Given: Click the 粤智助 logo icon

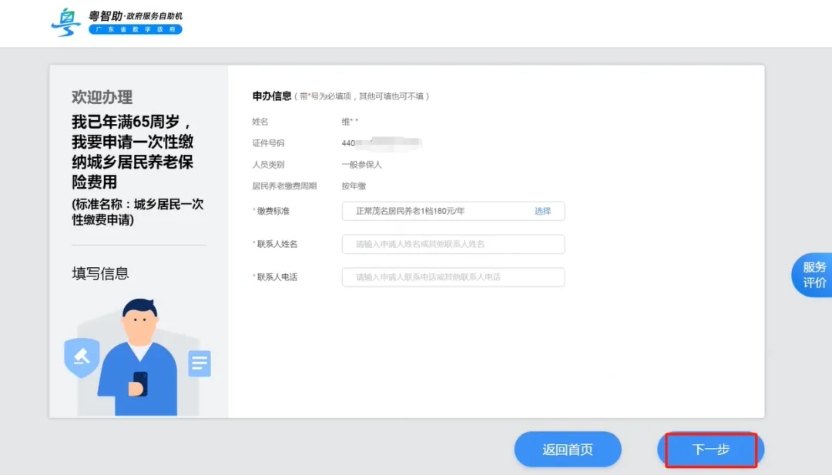Looking at the screenshot, I should (66, 22).
